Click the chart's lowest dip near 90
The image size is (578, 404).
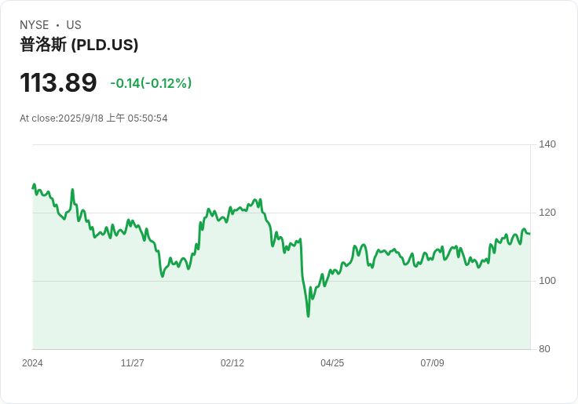[308, 315]
